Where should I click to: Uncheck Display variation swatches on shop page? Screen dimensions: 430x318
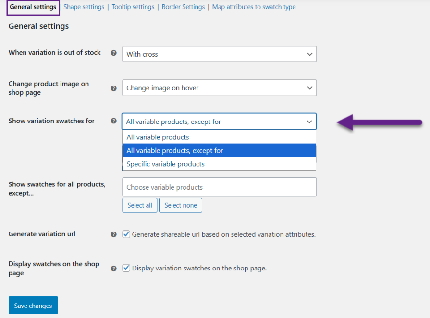pyautogui.click(x=126, y=268)
